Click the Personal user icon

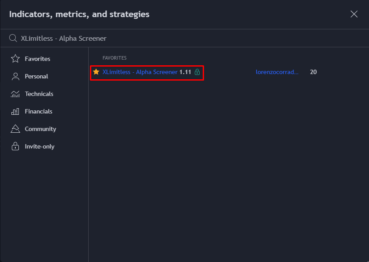click(15, 76)
